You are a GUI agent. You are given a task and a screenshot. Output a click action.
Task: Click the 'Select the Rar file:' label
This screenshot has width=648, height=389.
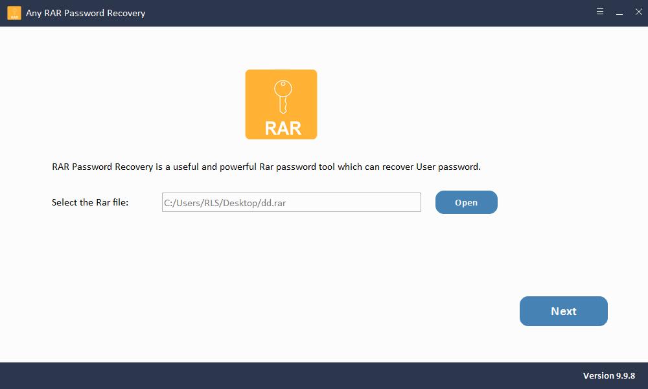(x=90, y=202)
